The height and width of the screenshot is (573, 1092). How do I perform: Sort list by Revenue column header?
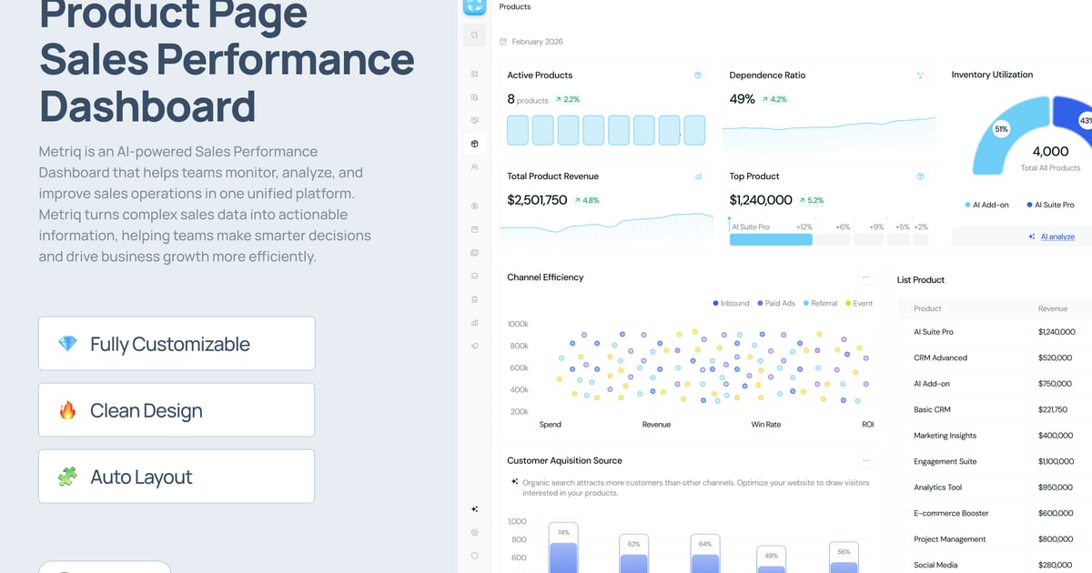[x=1053, y=309]
